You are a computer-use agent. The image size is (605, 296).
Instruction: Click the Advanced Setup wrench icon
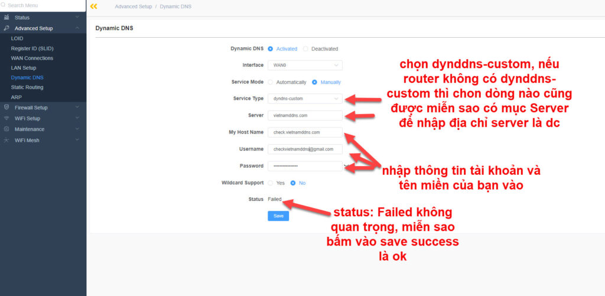coord(6,28)
